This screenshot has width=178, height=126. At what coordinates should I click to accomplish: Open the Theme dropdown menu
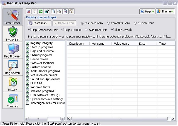coord(165,11)
